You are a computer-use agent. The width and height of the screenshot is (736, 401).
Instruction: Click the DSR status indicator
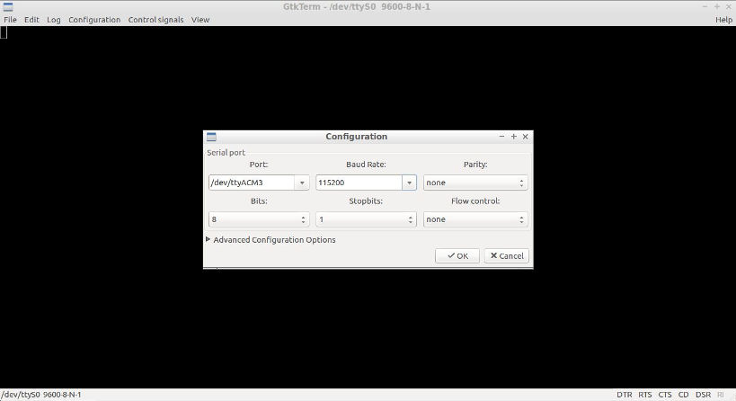click(x=703, y=395)
